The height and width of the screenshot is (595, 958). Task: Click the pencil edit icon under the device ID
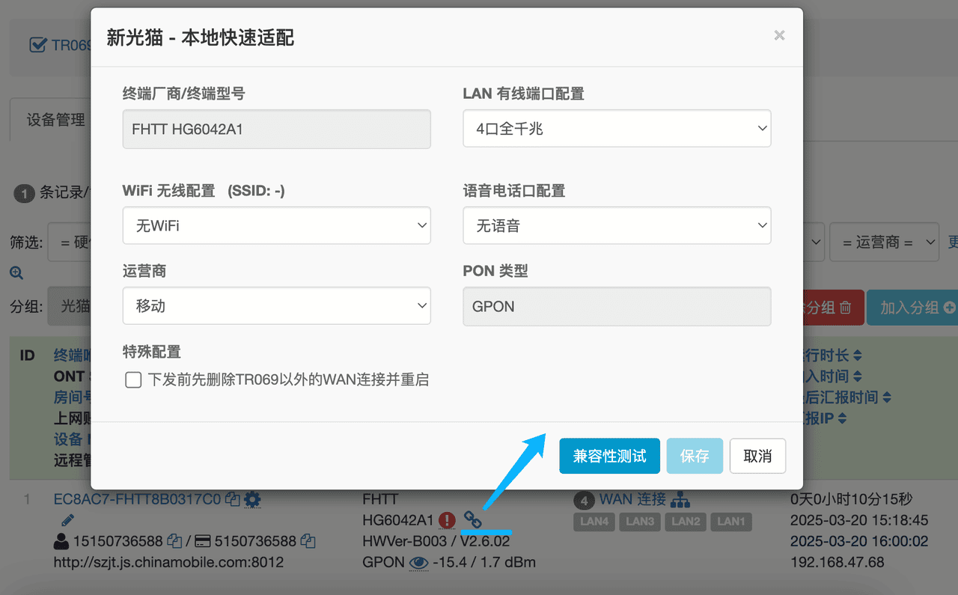point(67,519)
